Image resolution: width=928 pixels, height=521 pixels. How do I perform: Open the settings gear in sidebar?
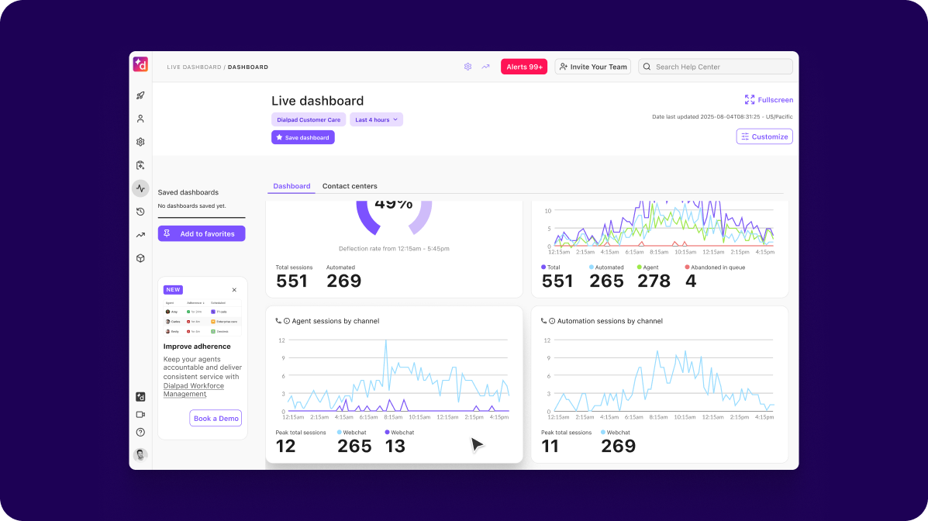140,142
